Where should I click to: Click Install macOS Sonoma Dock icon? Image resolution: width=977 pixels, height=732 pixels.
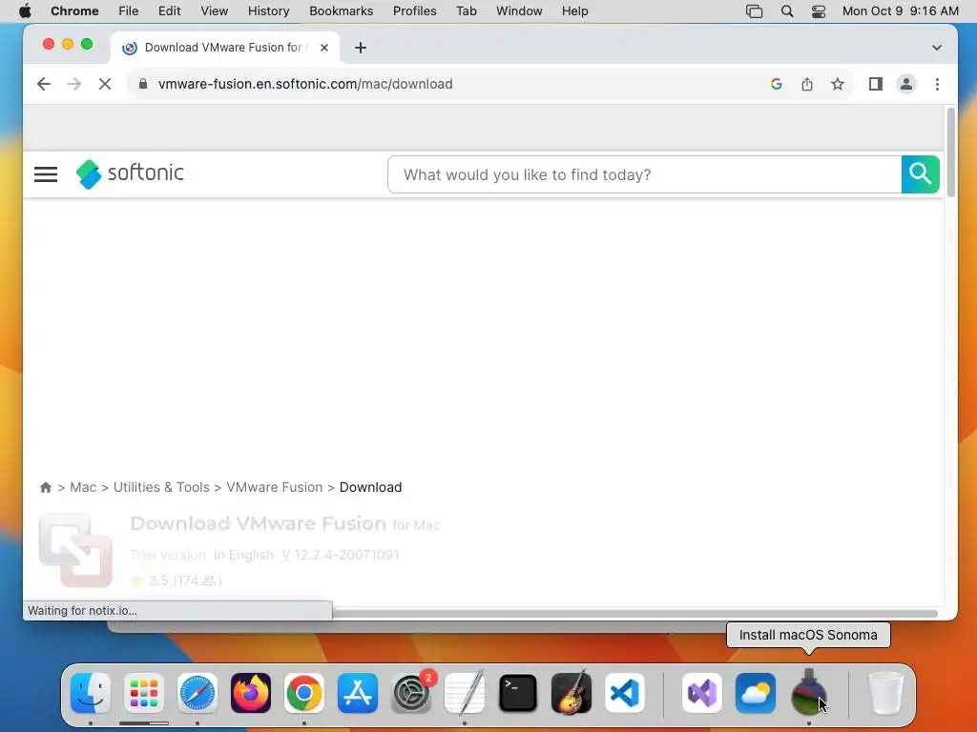(809, 692)
